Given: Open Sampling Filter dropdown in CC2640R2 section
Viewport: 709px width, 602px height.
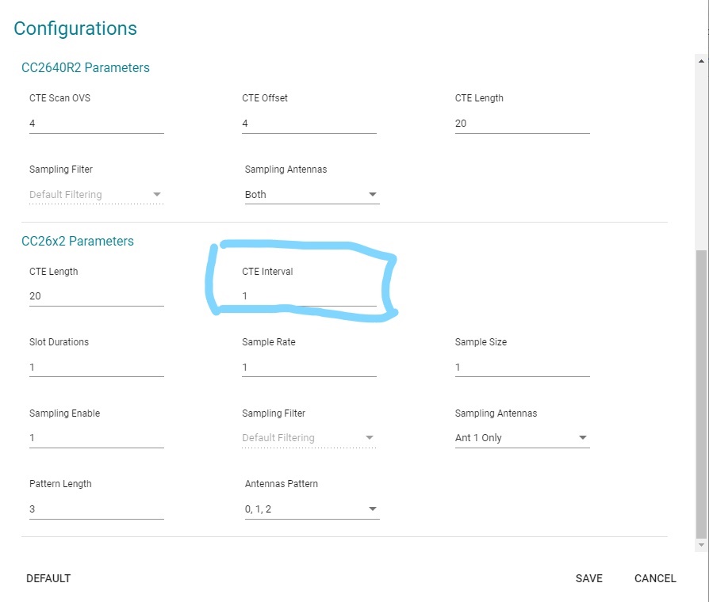Looking at the screenshot, I should coord(96,195).
